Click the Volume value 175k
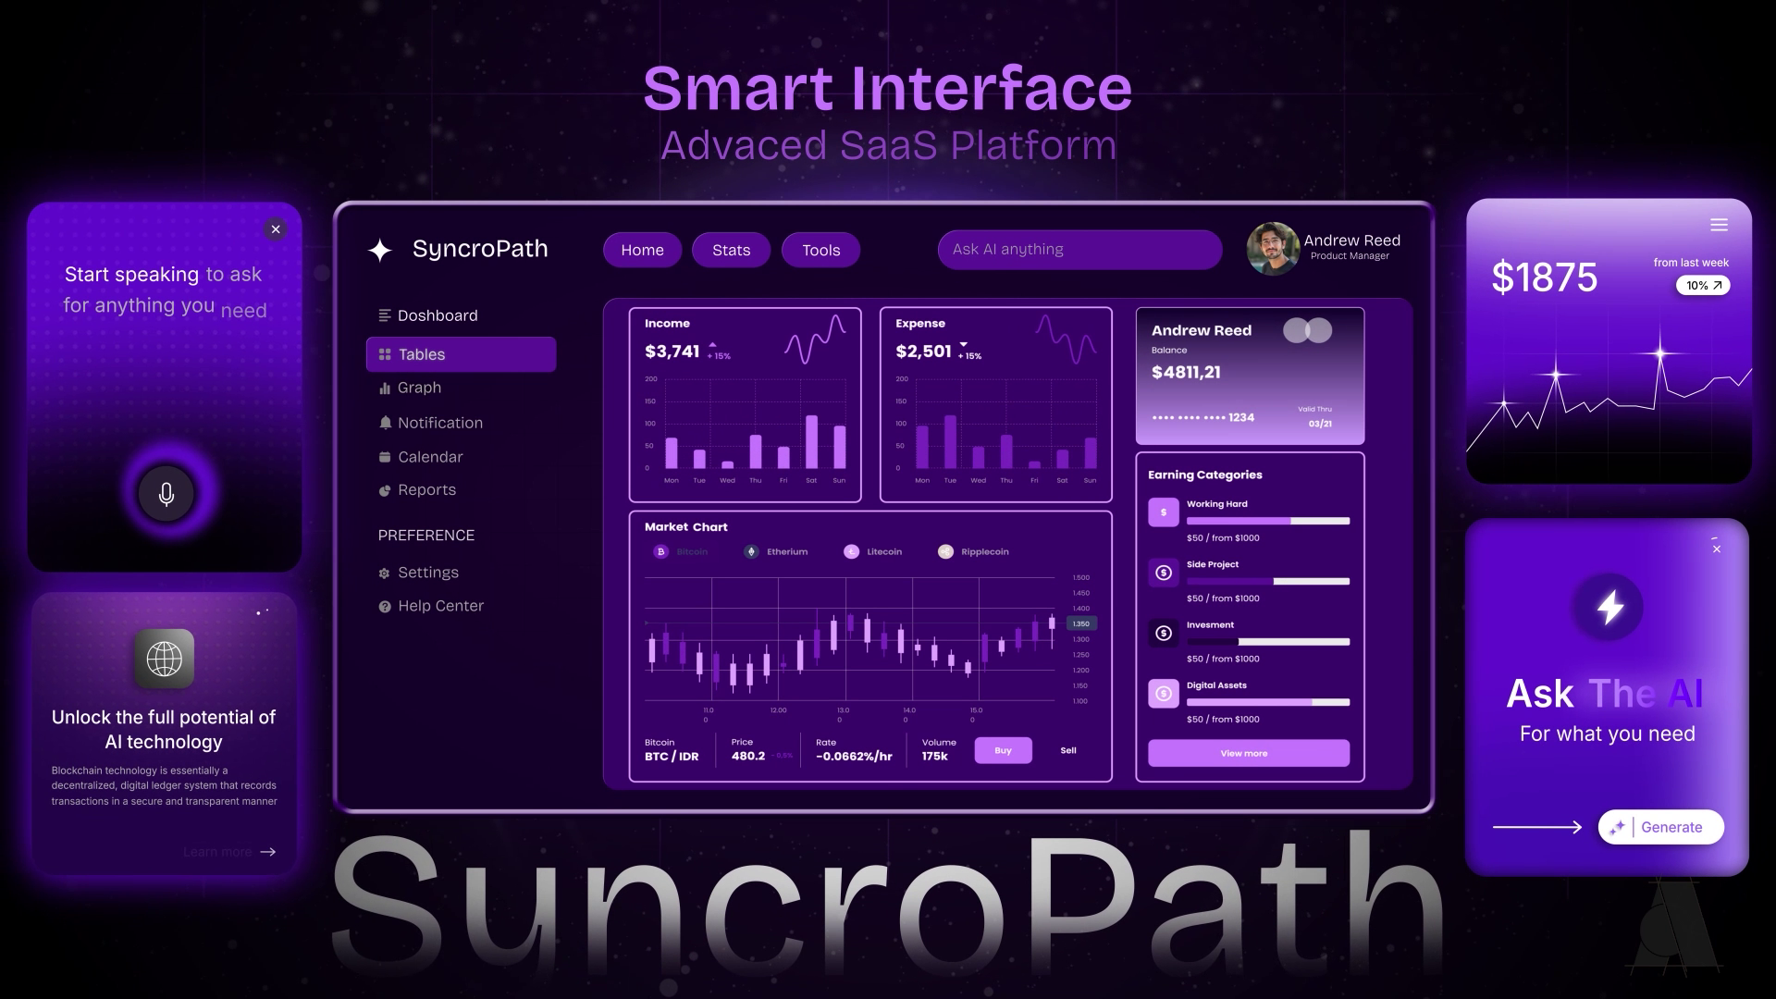This screenshot has width=1776, height=999. point(934,757)
